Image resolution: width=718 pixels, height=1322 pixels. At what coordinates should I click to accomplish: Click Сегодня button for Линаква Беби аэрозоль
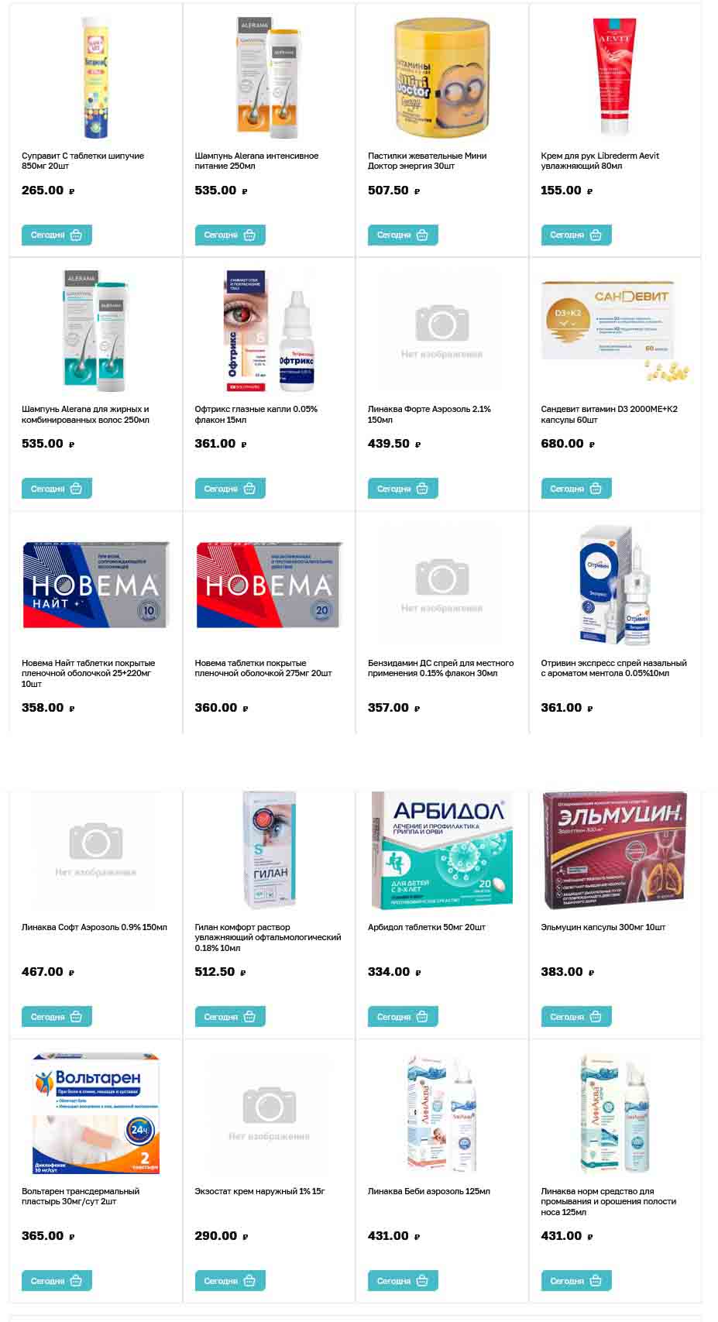tap(403, 1281)
